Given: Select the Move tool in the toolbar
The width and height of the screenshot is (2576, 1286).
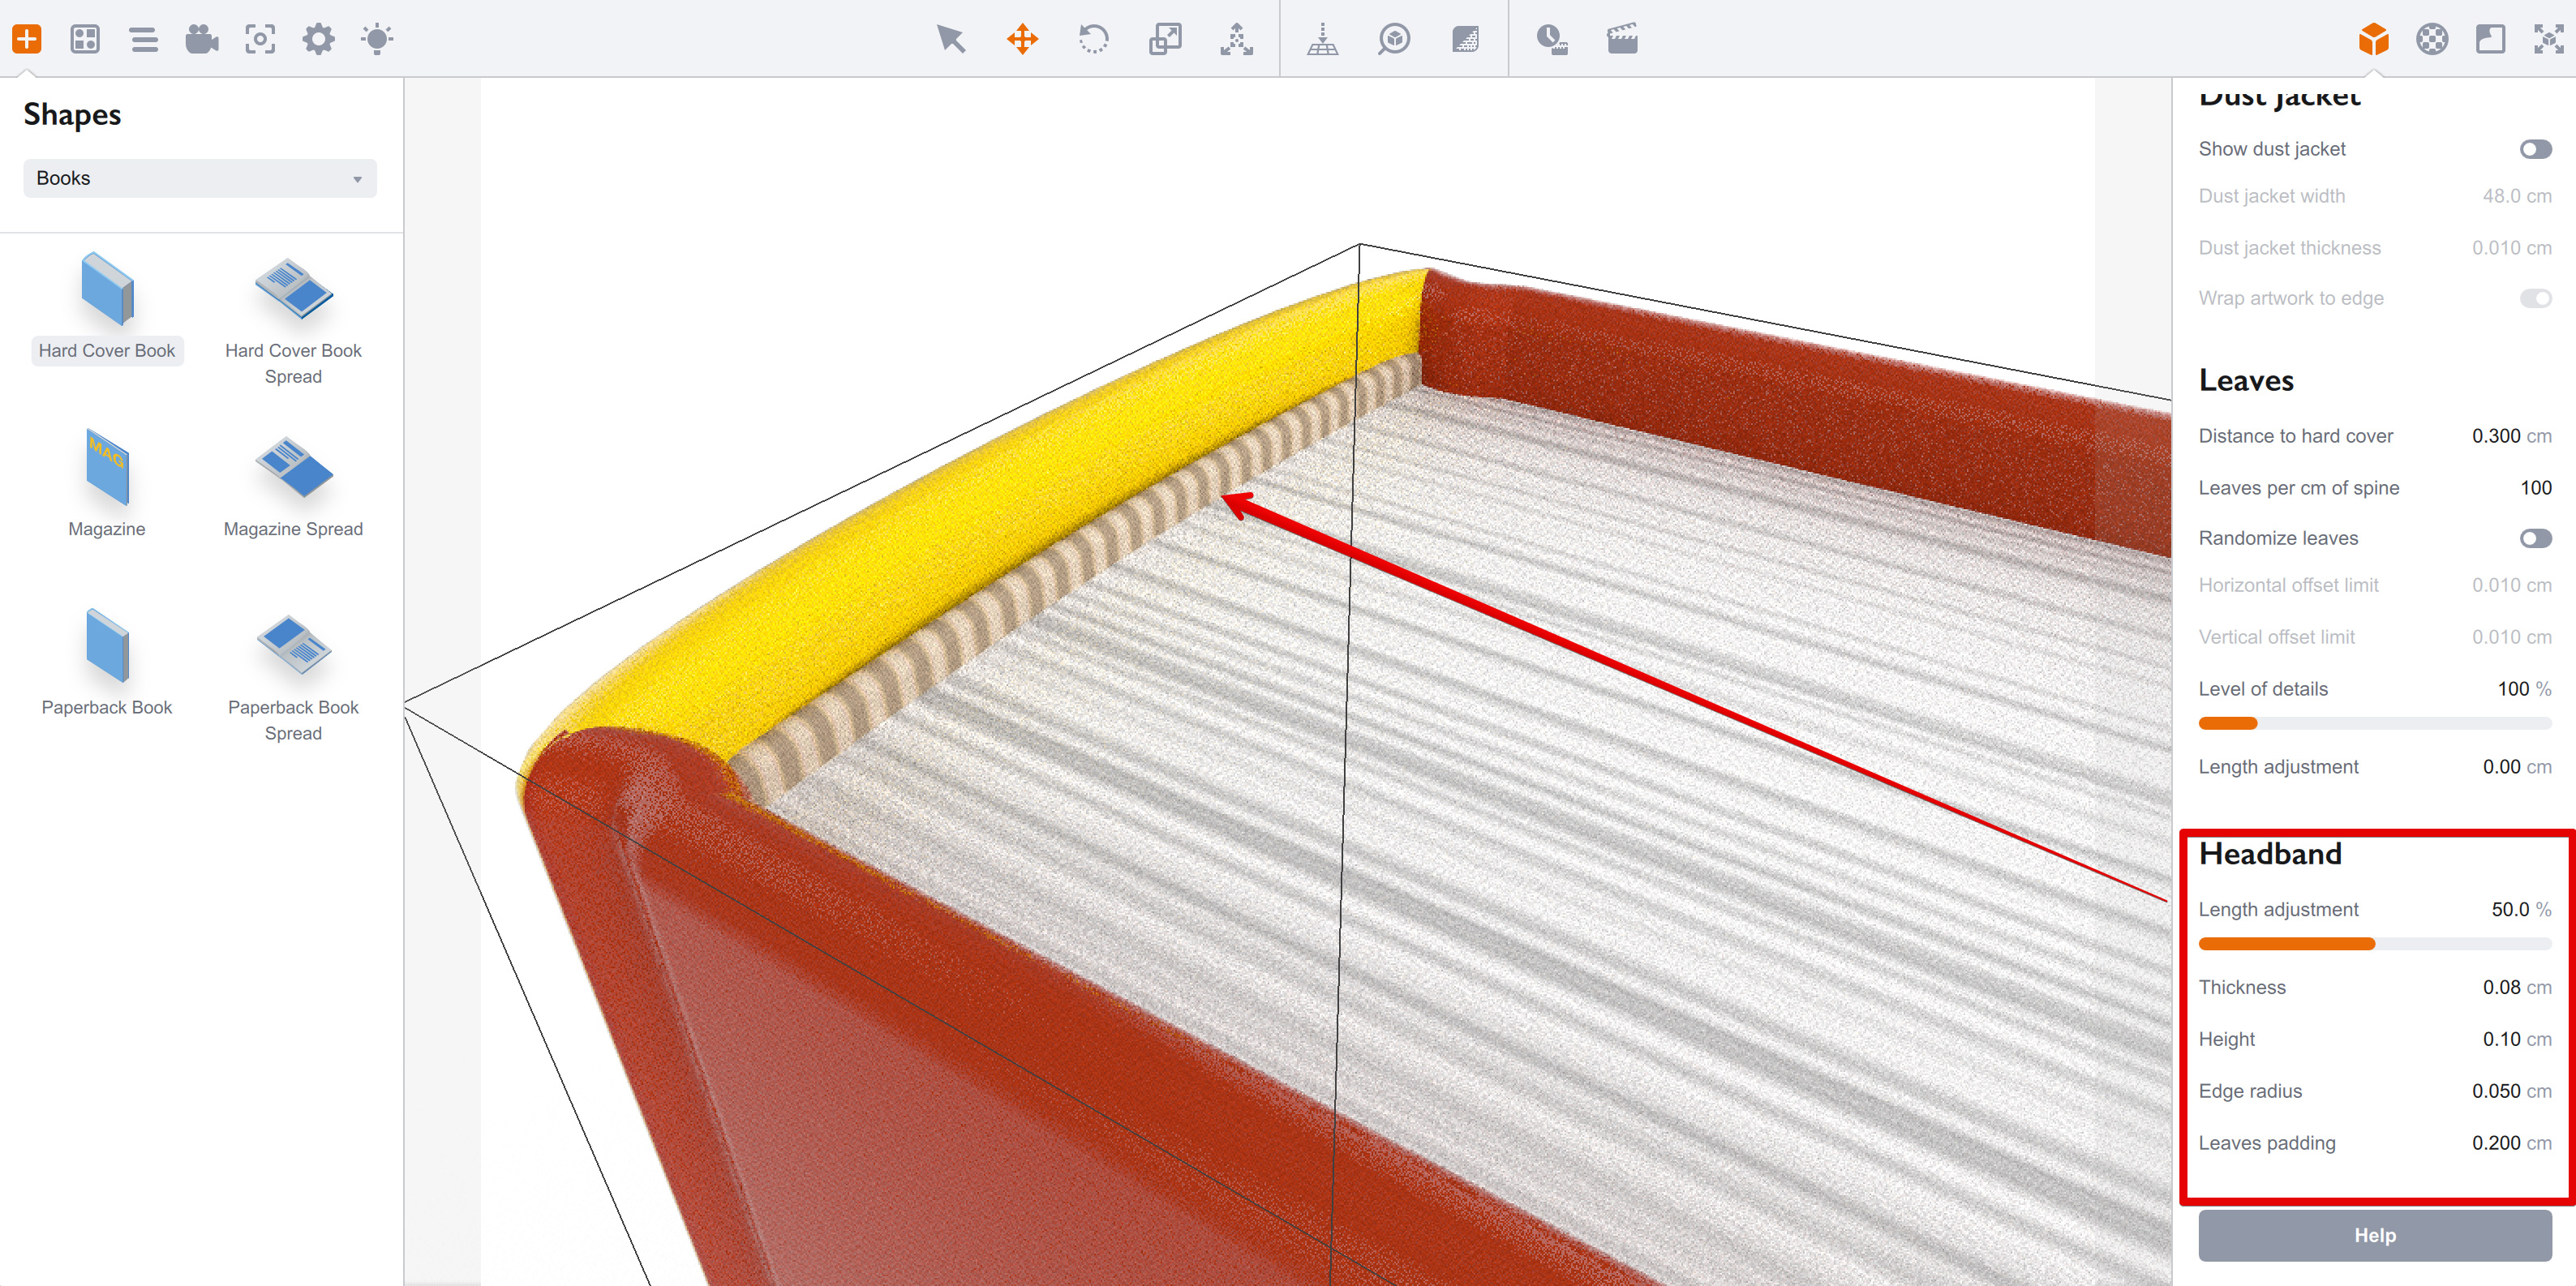Looking at the screenshot, I should point(1022,39).
